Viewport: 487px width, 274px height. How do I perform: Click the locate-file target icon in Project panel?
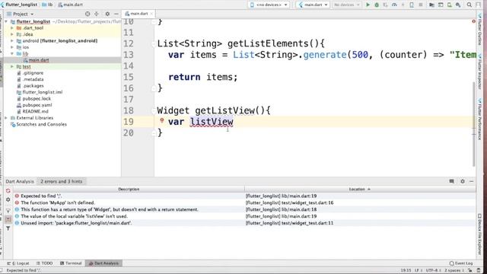point(88,14)
